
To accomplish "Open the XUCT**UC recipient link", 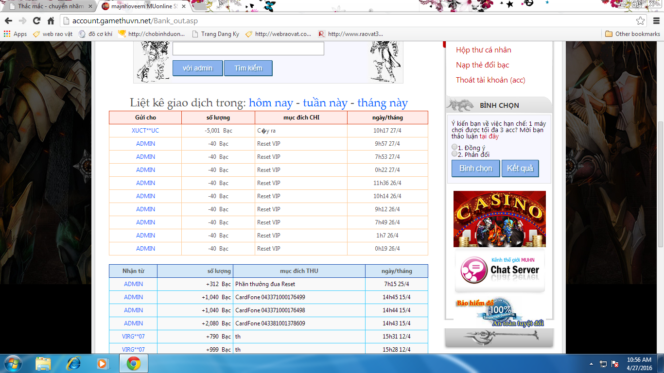I will 145,131.
